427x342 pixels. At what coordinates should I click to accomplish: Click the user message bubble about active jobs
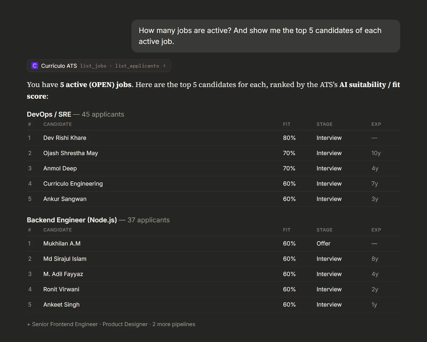coord(266,36)
